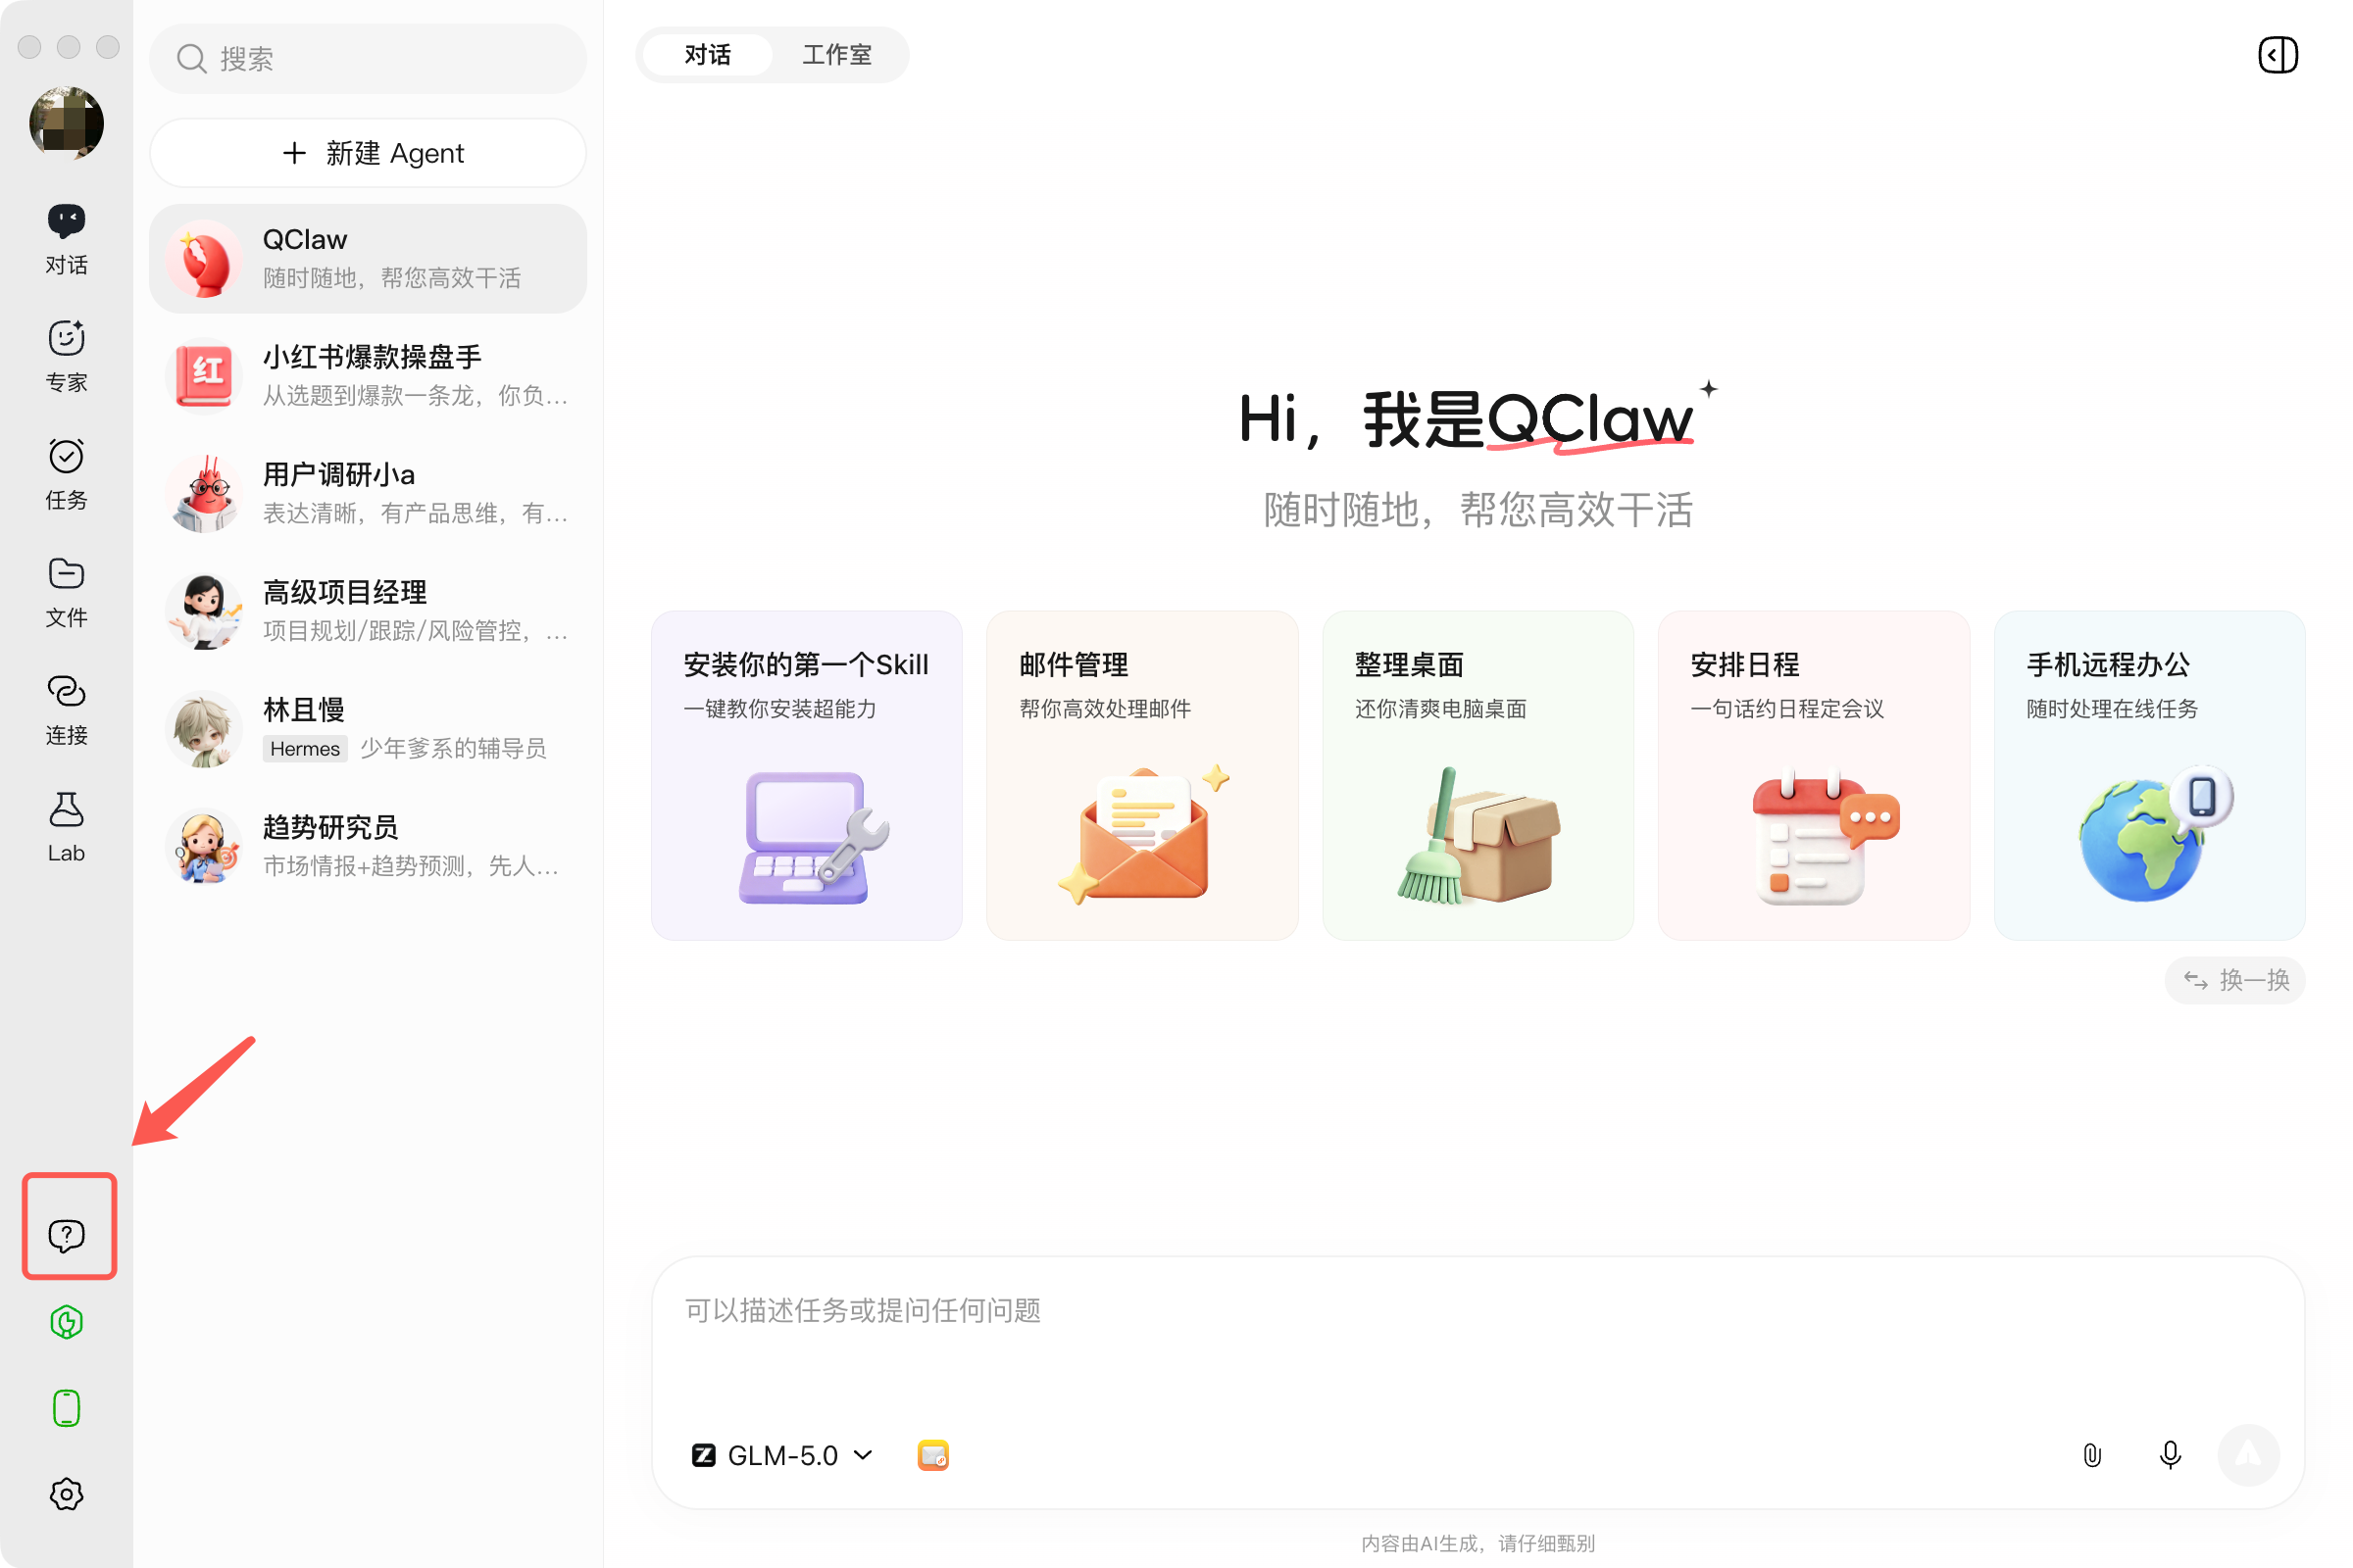
Task: Click the calendar illustration in 安排日程
Action: tap(1825, 838)
